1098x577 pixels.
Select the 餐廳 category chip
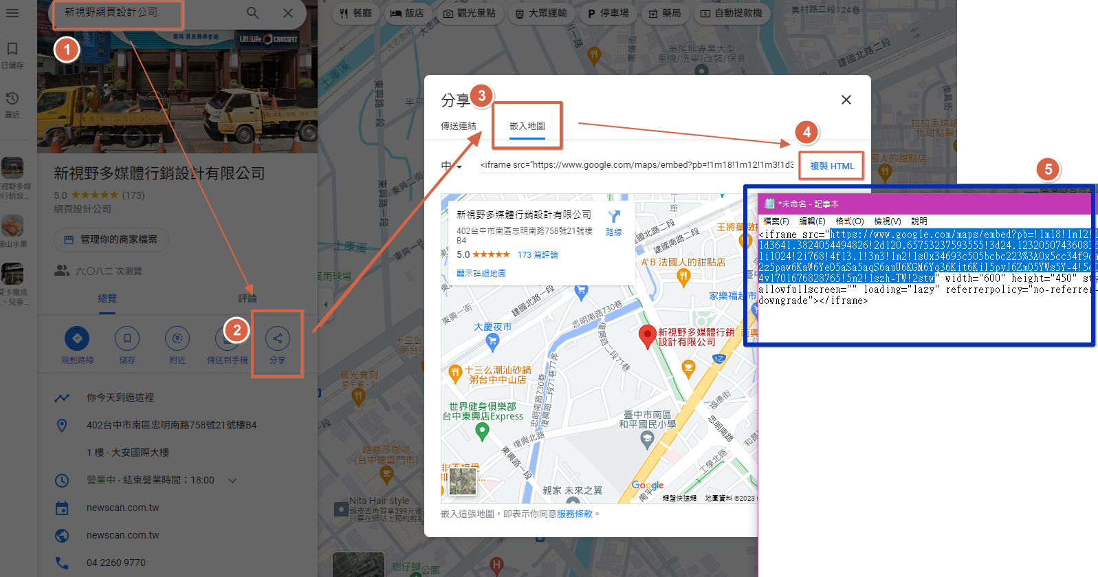pos(356,13)
